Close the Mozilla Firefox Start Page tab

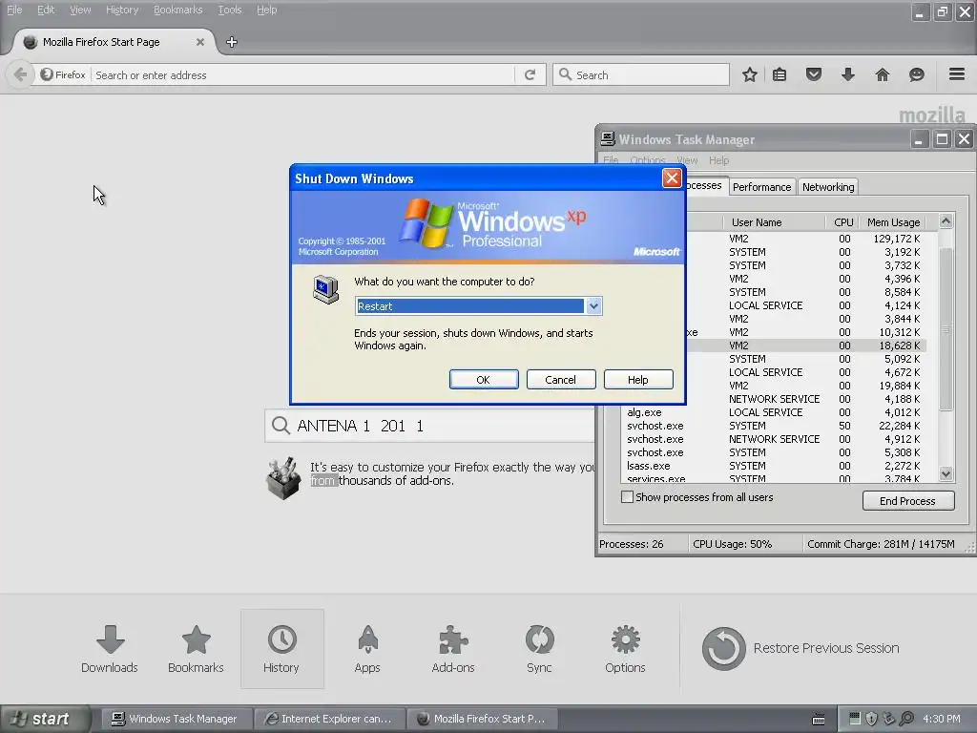coord(200,42)
